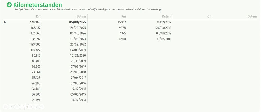Click the first Datum column header
The height and width of the screenshot is (112, 261).
81,16
